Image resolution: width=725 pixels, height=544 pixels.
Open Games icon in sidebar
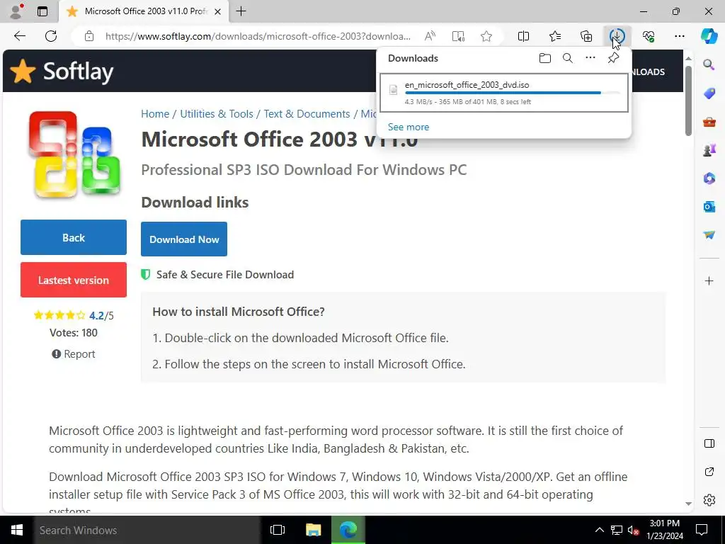[x=709, y=150]
